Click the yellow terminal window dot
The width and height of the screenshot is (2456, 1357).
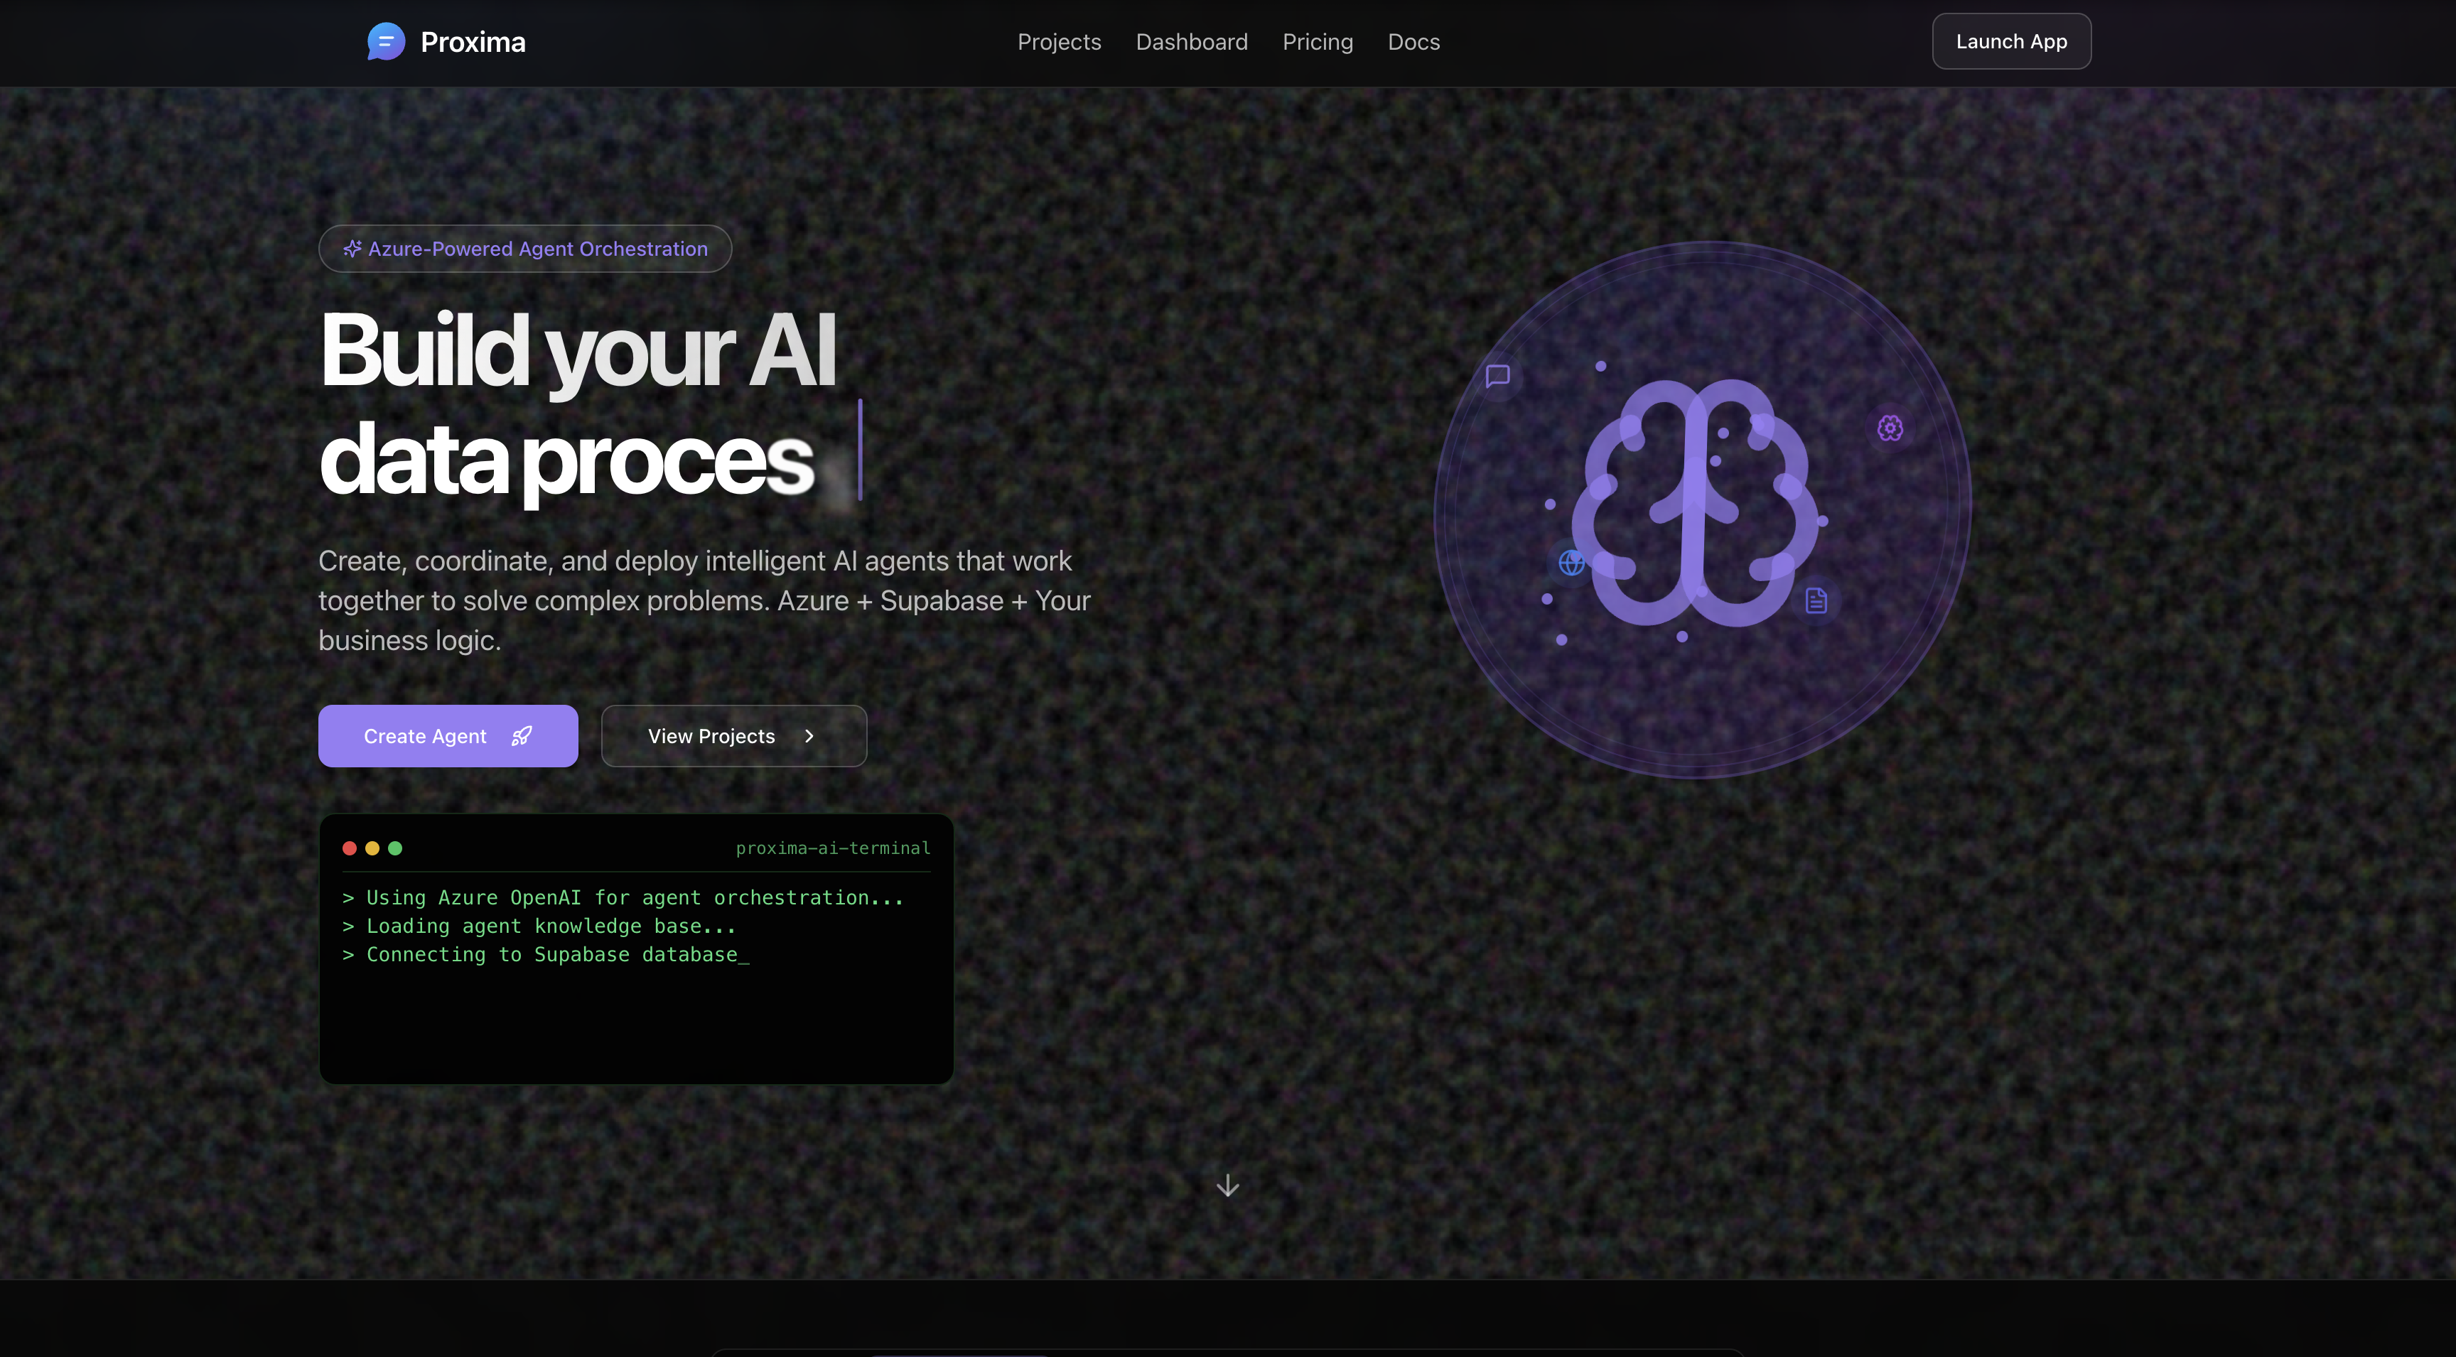point(373,848)
